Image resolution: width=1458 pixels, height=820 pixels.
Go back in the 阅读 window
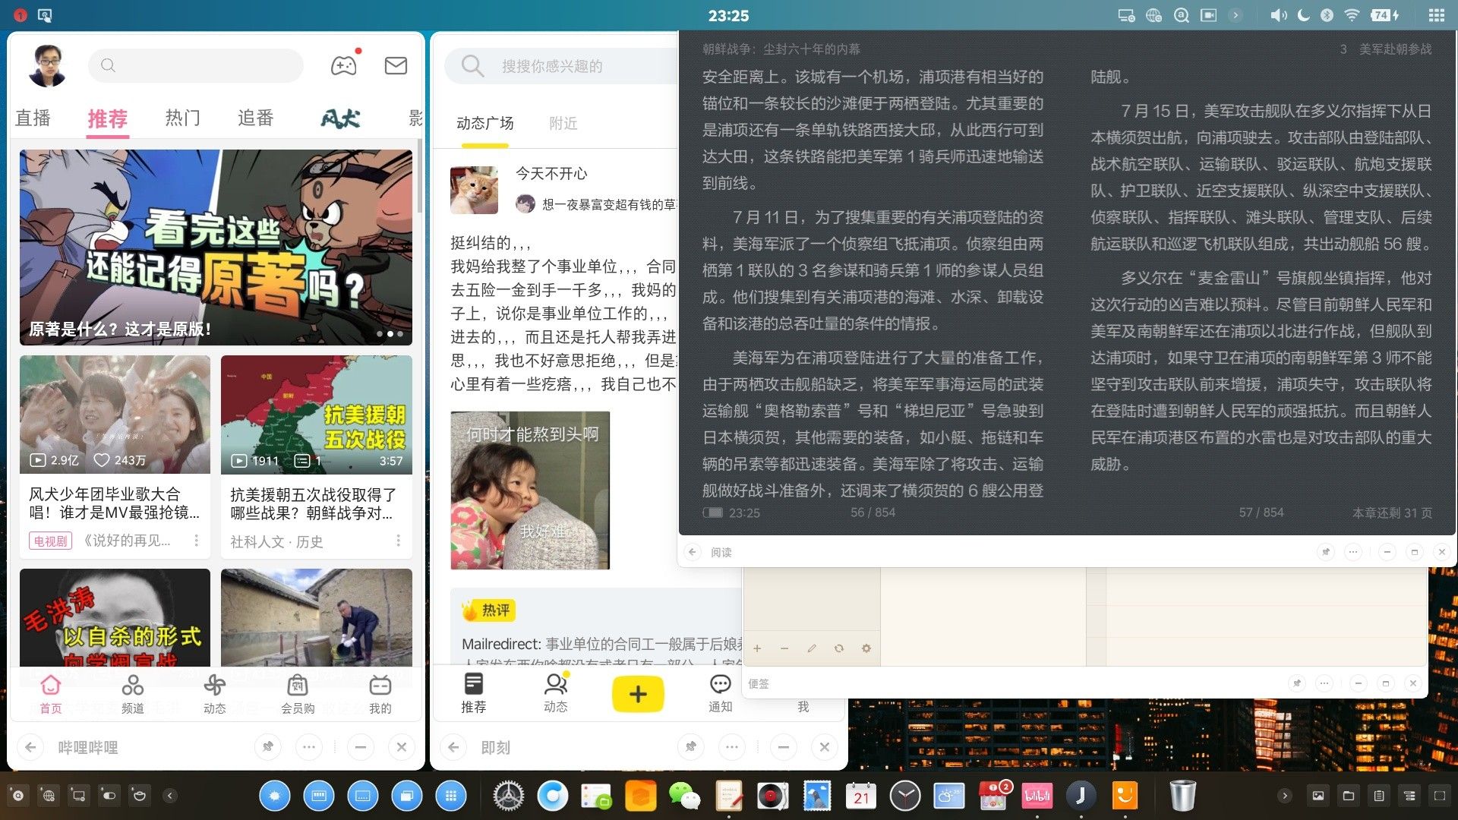[x=692, y=552]
